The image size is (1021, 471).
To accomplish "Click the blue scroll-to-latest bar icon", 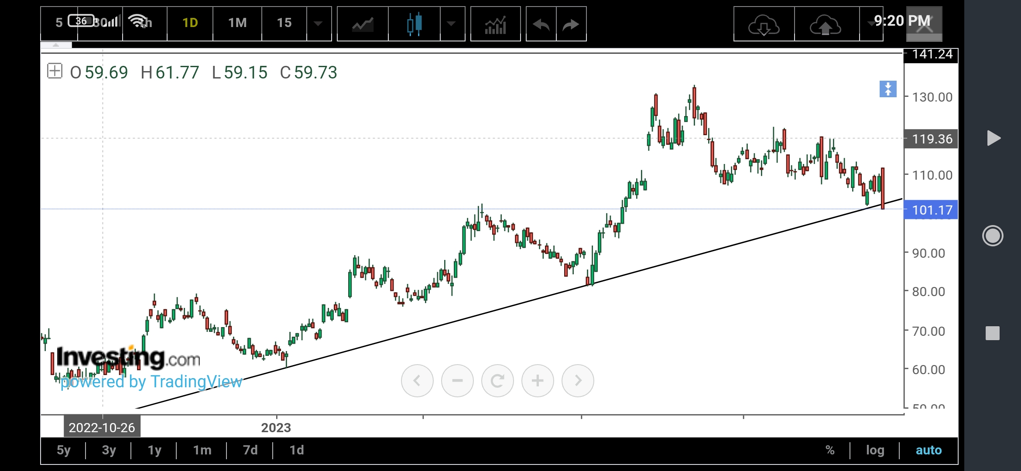I will tap(887, 89).
